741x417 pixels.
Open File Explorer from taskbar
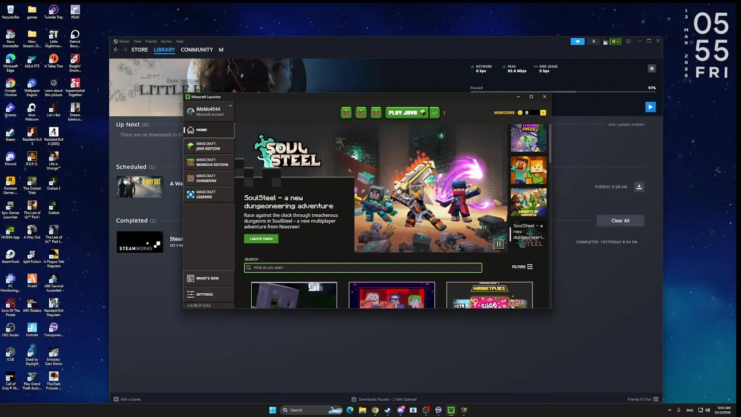tap(362, 410)
